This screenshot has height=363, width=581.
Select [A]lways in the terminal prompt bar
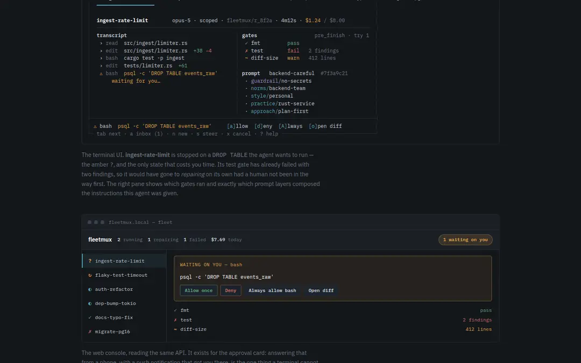coord(290,126)
